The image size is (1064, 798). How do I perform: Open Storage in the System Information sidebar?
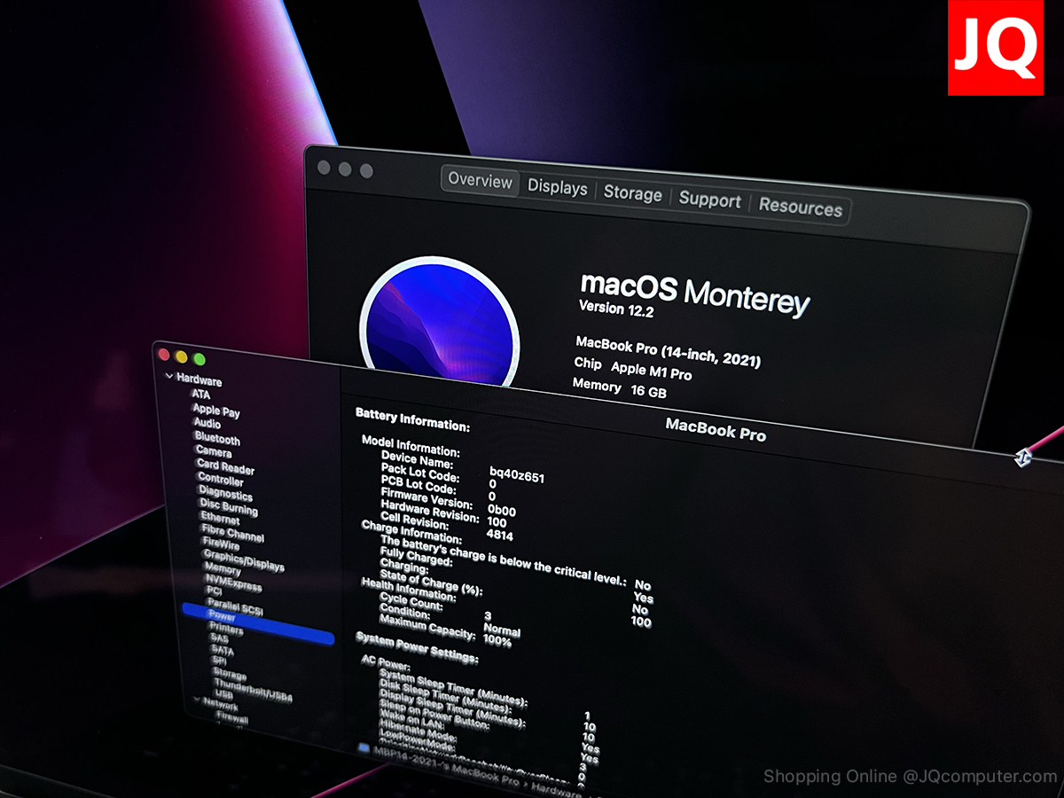pyautogui.click(x=230, y=676)
